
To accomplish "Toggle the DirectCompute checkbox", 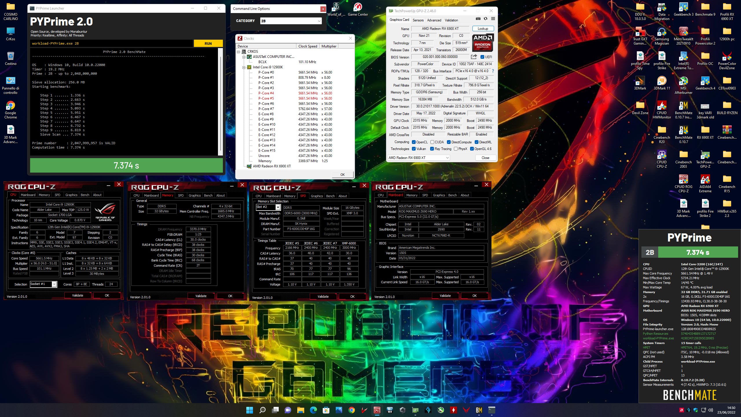I will coord(449,142).
